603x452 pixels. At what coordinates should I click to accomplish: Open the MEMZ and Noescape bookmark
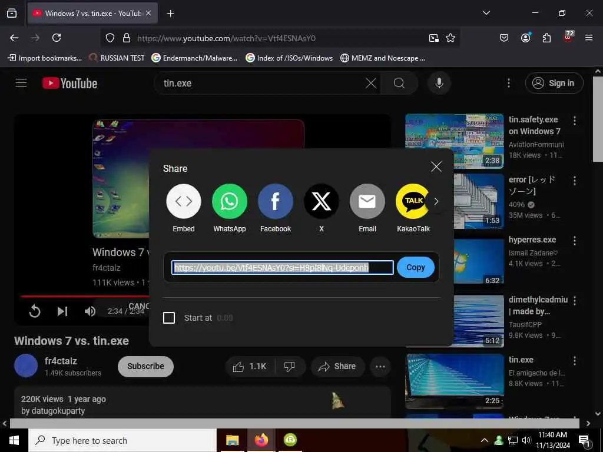tap(383, 58)
